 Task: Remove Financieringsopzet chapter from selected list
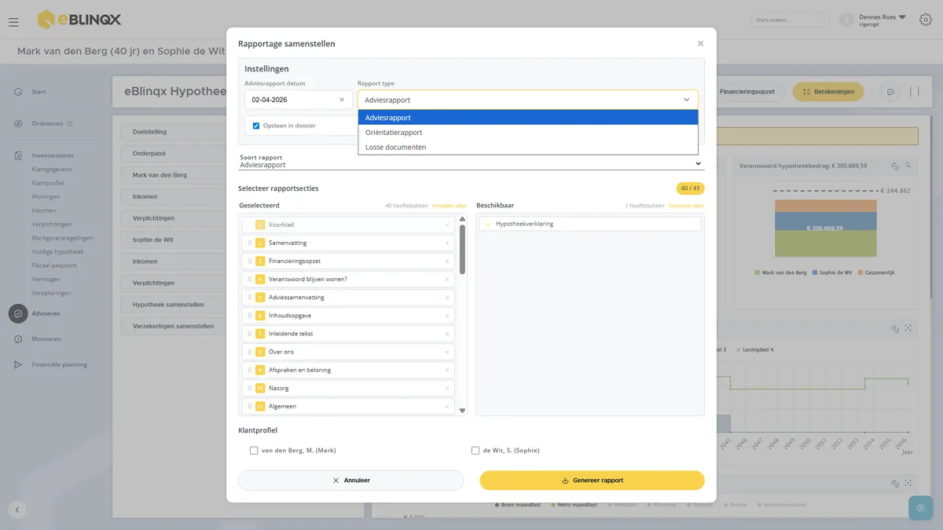[x=447, y=261]
